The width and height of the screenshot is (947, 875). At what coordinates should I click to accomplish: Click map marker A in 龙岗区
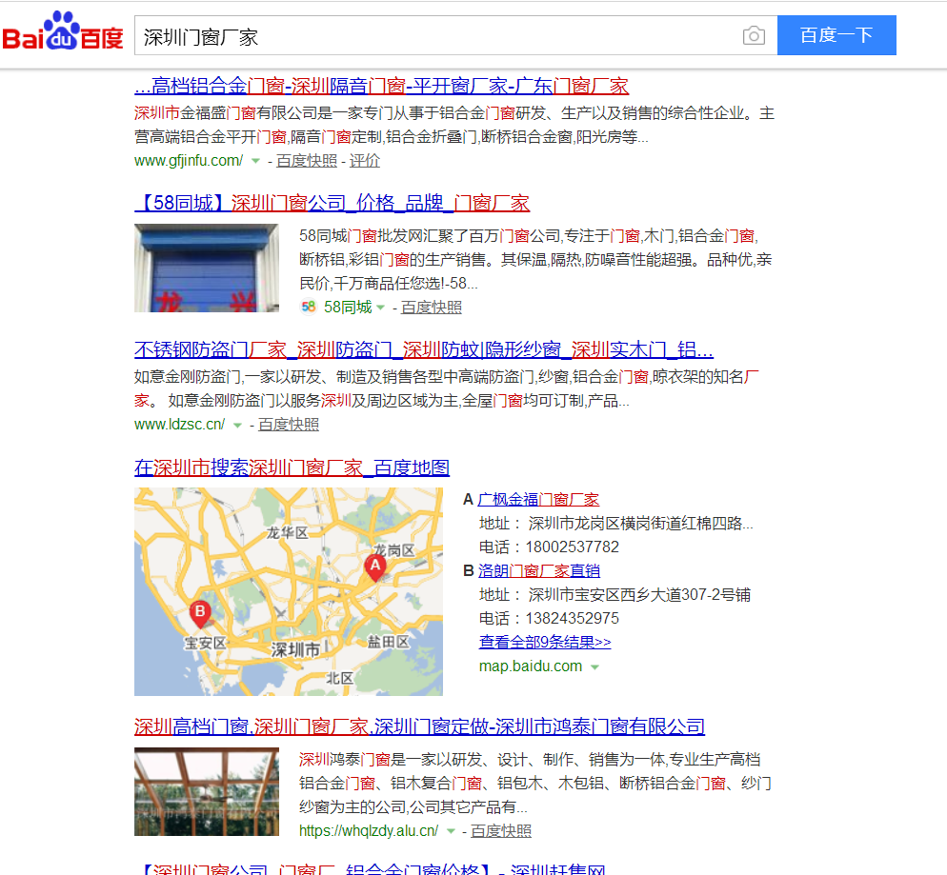pos(375,567)
